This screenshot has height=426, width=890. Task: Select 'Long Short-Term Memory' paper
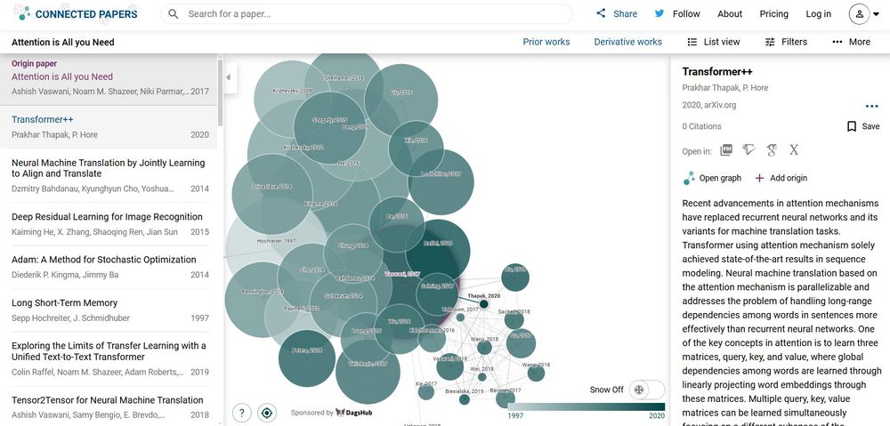[109, 310]
